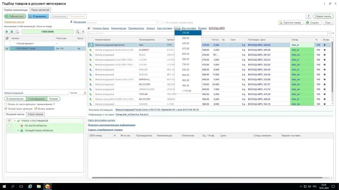The width and height of the screenshot is (339, 190).
Task: Open the 'Инструкция' link
Action: pyautogui.click(x=79, y=22)
